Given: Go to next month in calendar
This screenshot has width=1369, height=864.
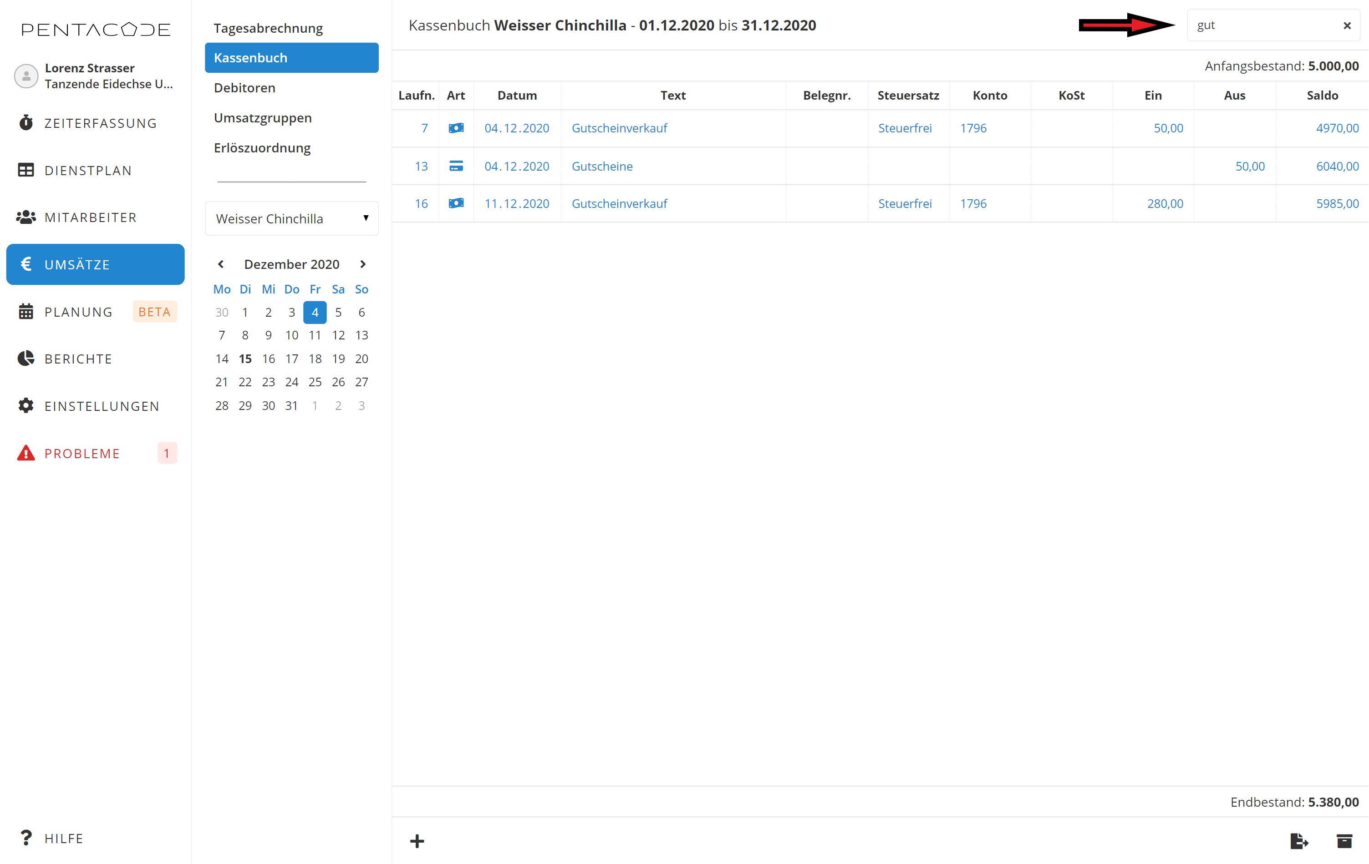Looking at the screenshot, I should click(x=363, y=264).
